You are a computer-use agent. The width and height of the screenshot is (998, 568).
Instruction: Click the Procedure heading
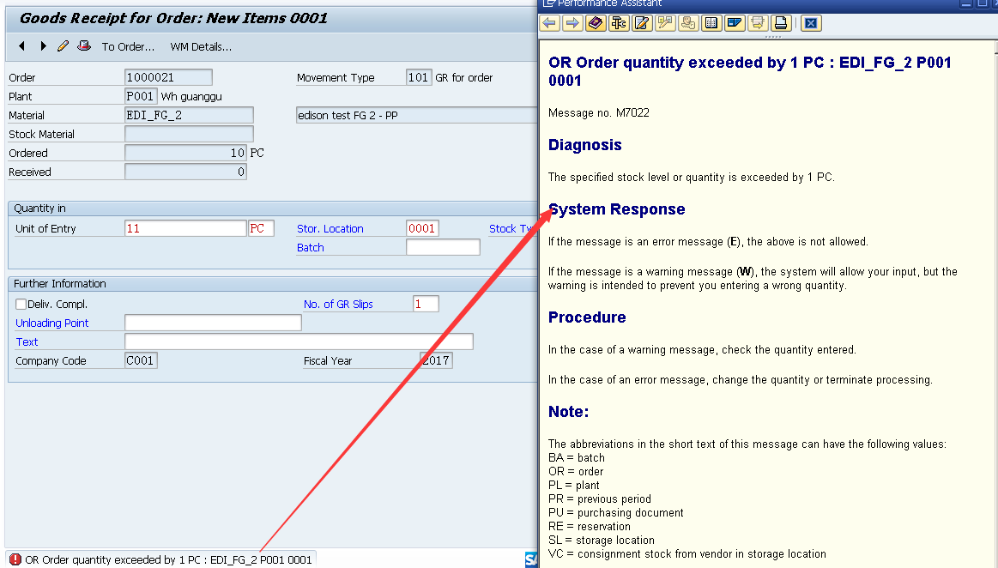click(587, 317)
